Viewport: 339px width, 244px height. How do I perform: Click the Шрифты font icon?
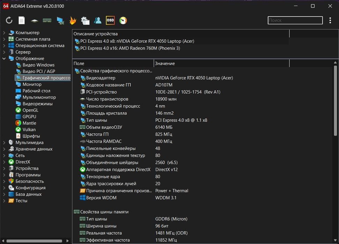click(18, 136)
